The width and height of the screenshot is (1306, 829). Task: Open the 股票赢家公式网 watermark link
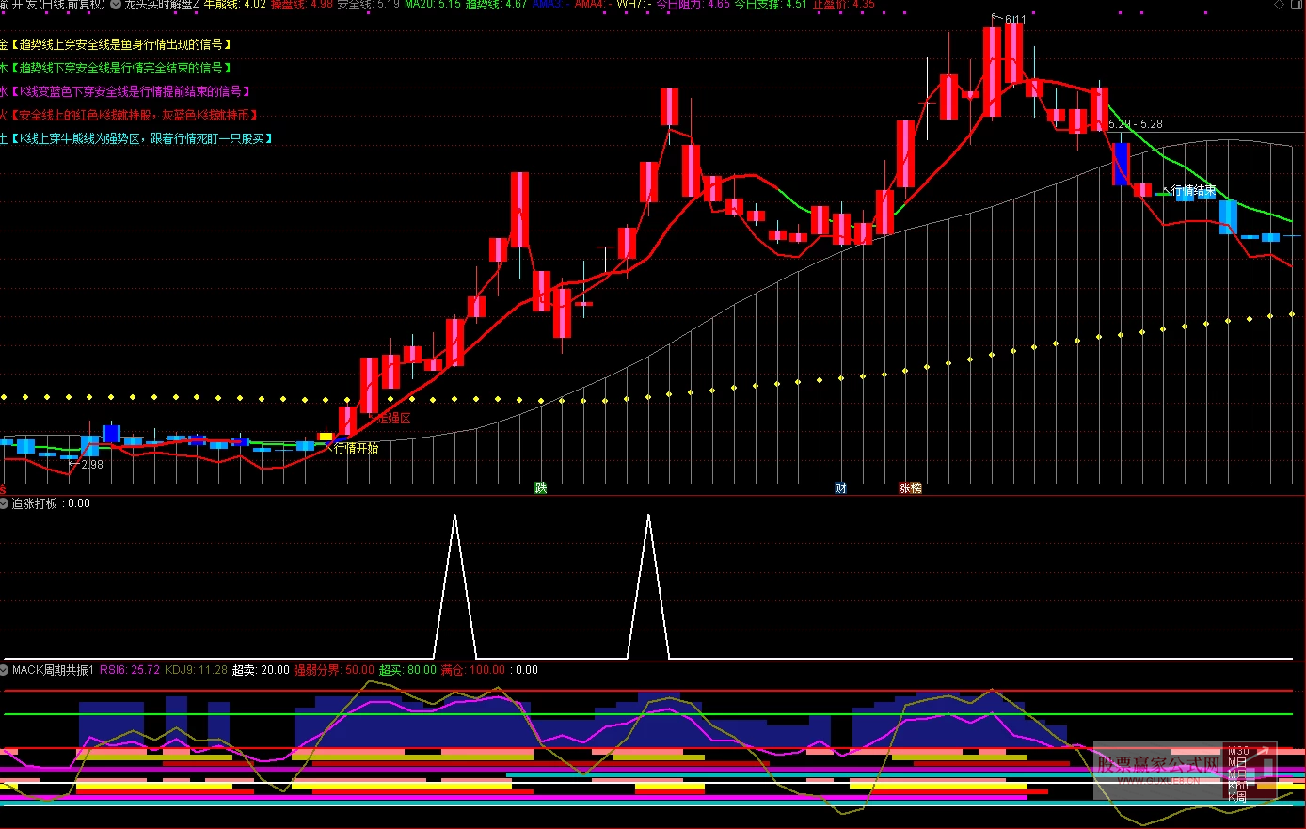coord(1157,764)
